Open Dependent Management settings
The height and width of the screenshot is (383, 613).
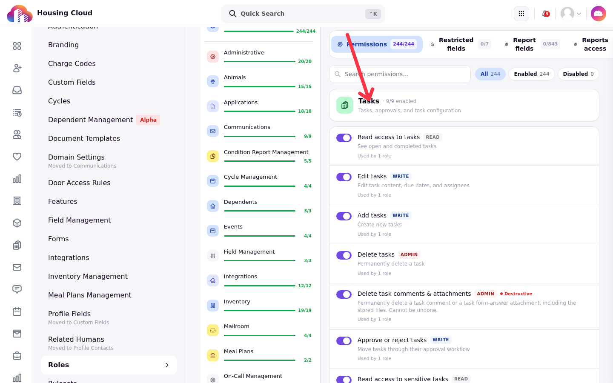click(x=109, y=120)
